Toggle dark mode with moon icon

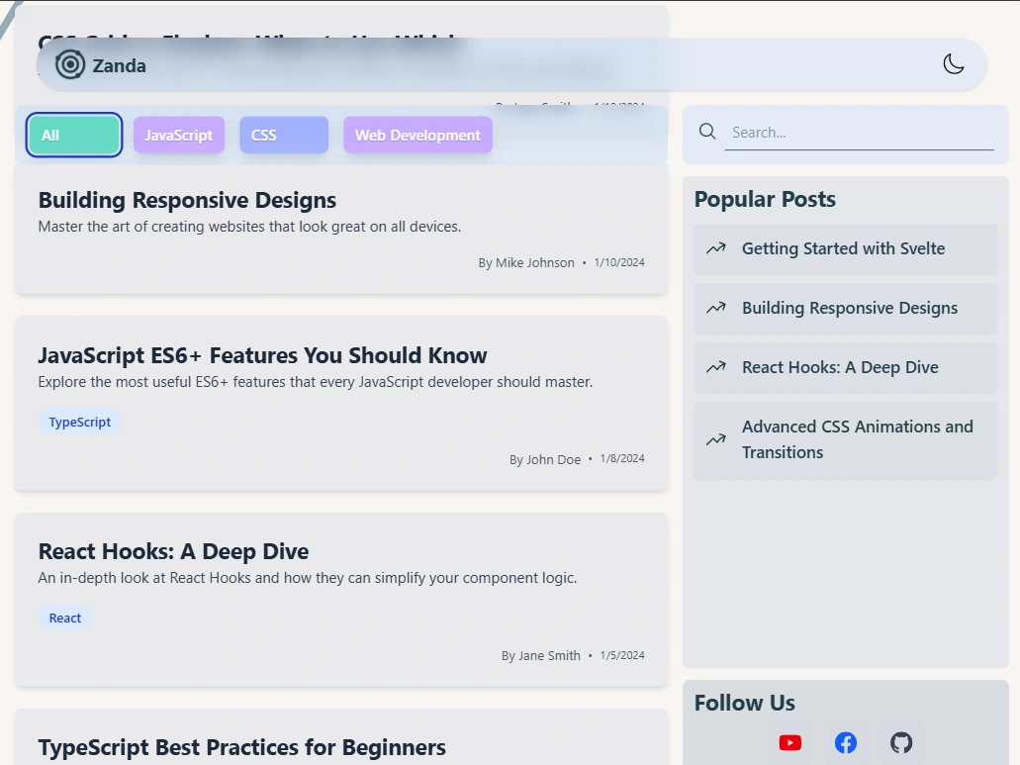coord(953,64)
